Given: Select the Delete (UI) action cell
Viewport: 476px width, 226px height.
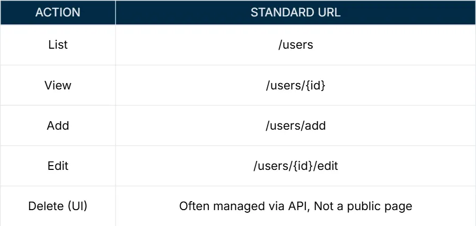Looking at the screenshot, I should pos(58,206).
